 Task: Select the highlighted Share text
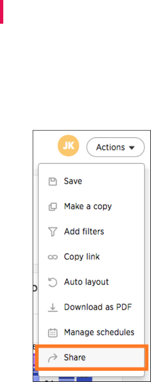tap(75, 357)
